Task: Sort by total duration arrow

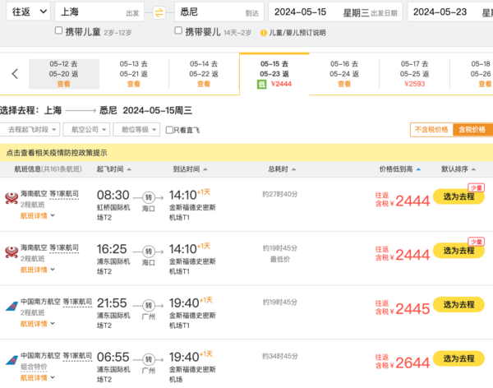Action: [293, 169]
